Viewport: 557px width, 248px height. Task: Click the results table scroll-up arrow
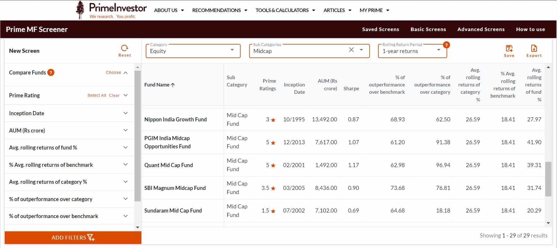tap(548, 67)
